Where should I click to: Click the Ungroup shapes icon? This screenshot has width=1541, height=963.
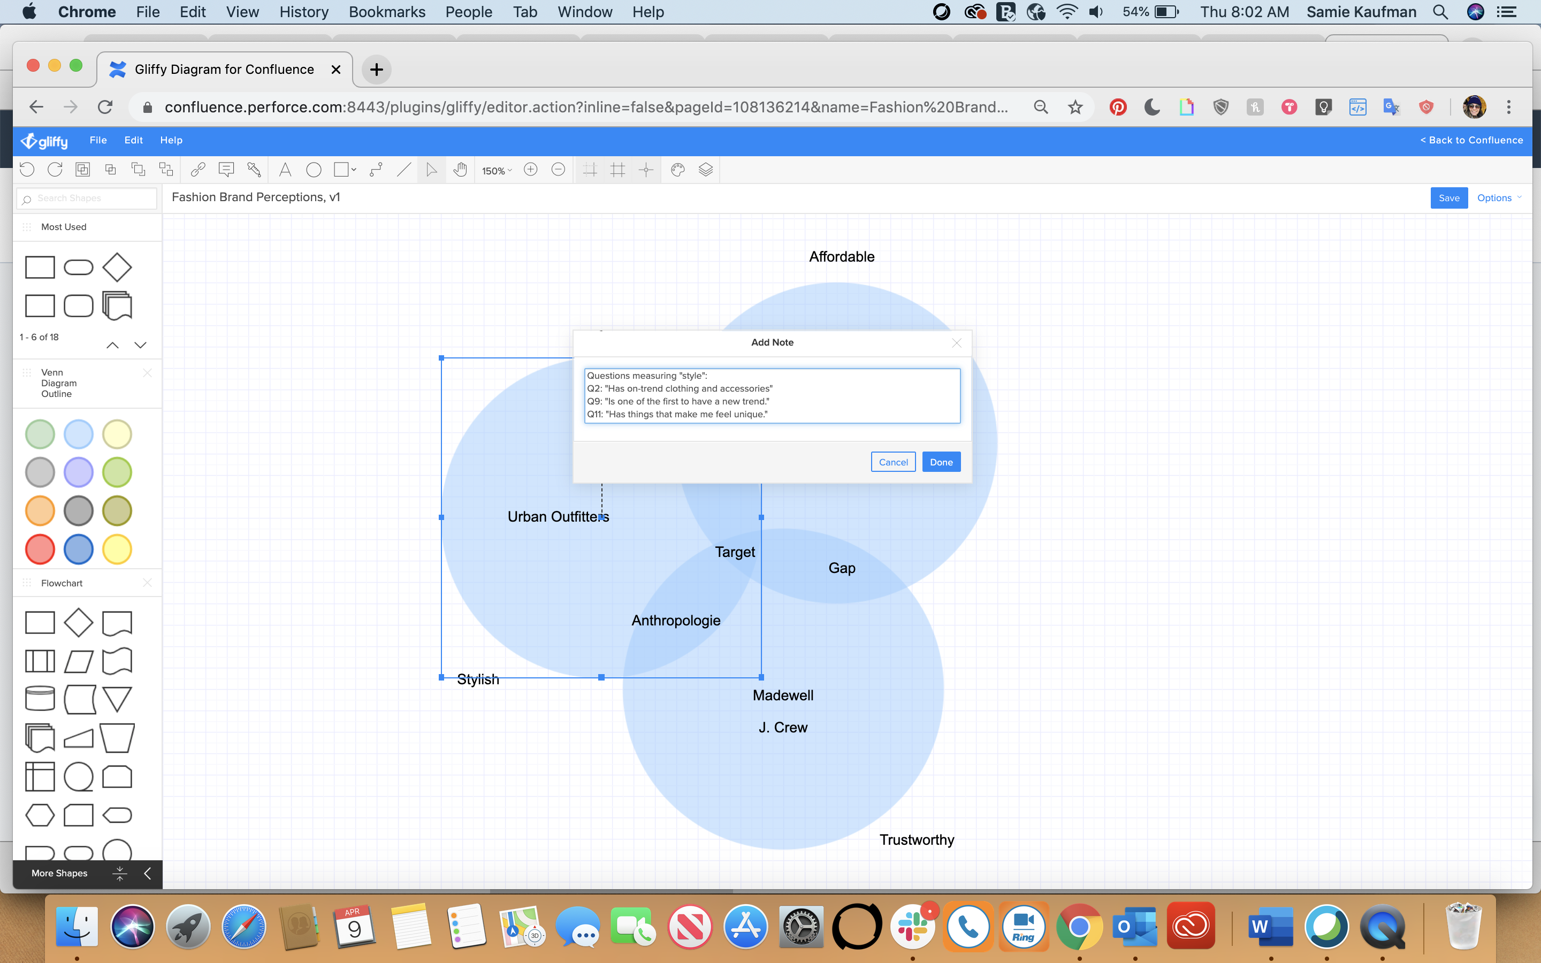click(x=110, y=170)
